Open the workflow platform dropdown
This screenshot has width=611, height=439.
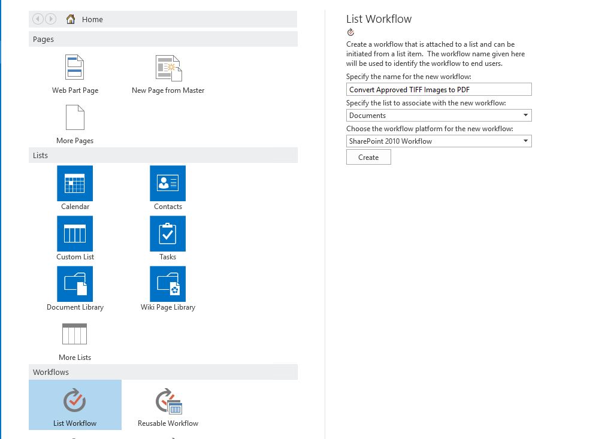tap(438, 141)
